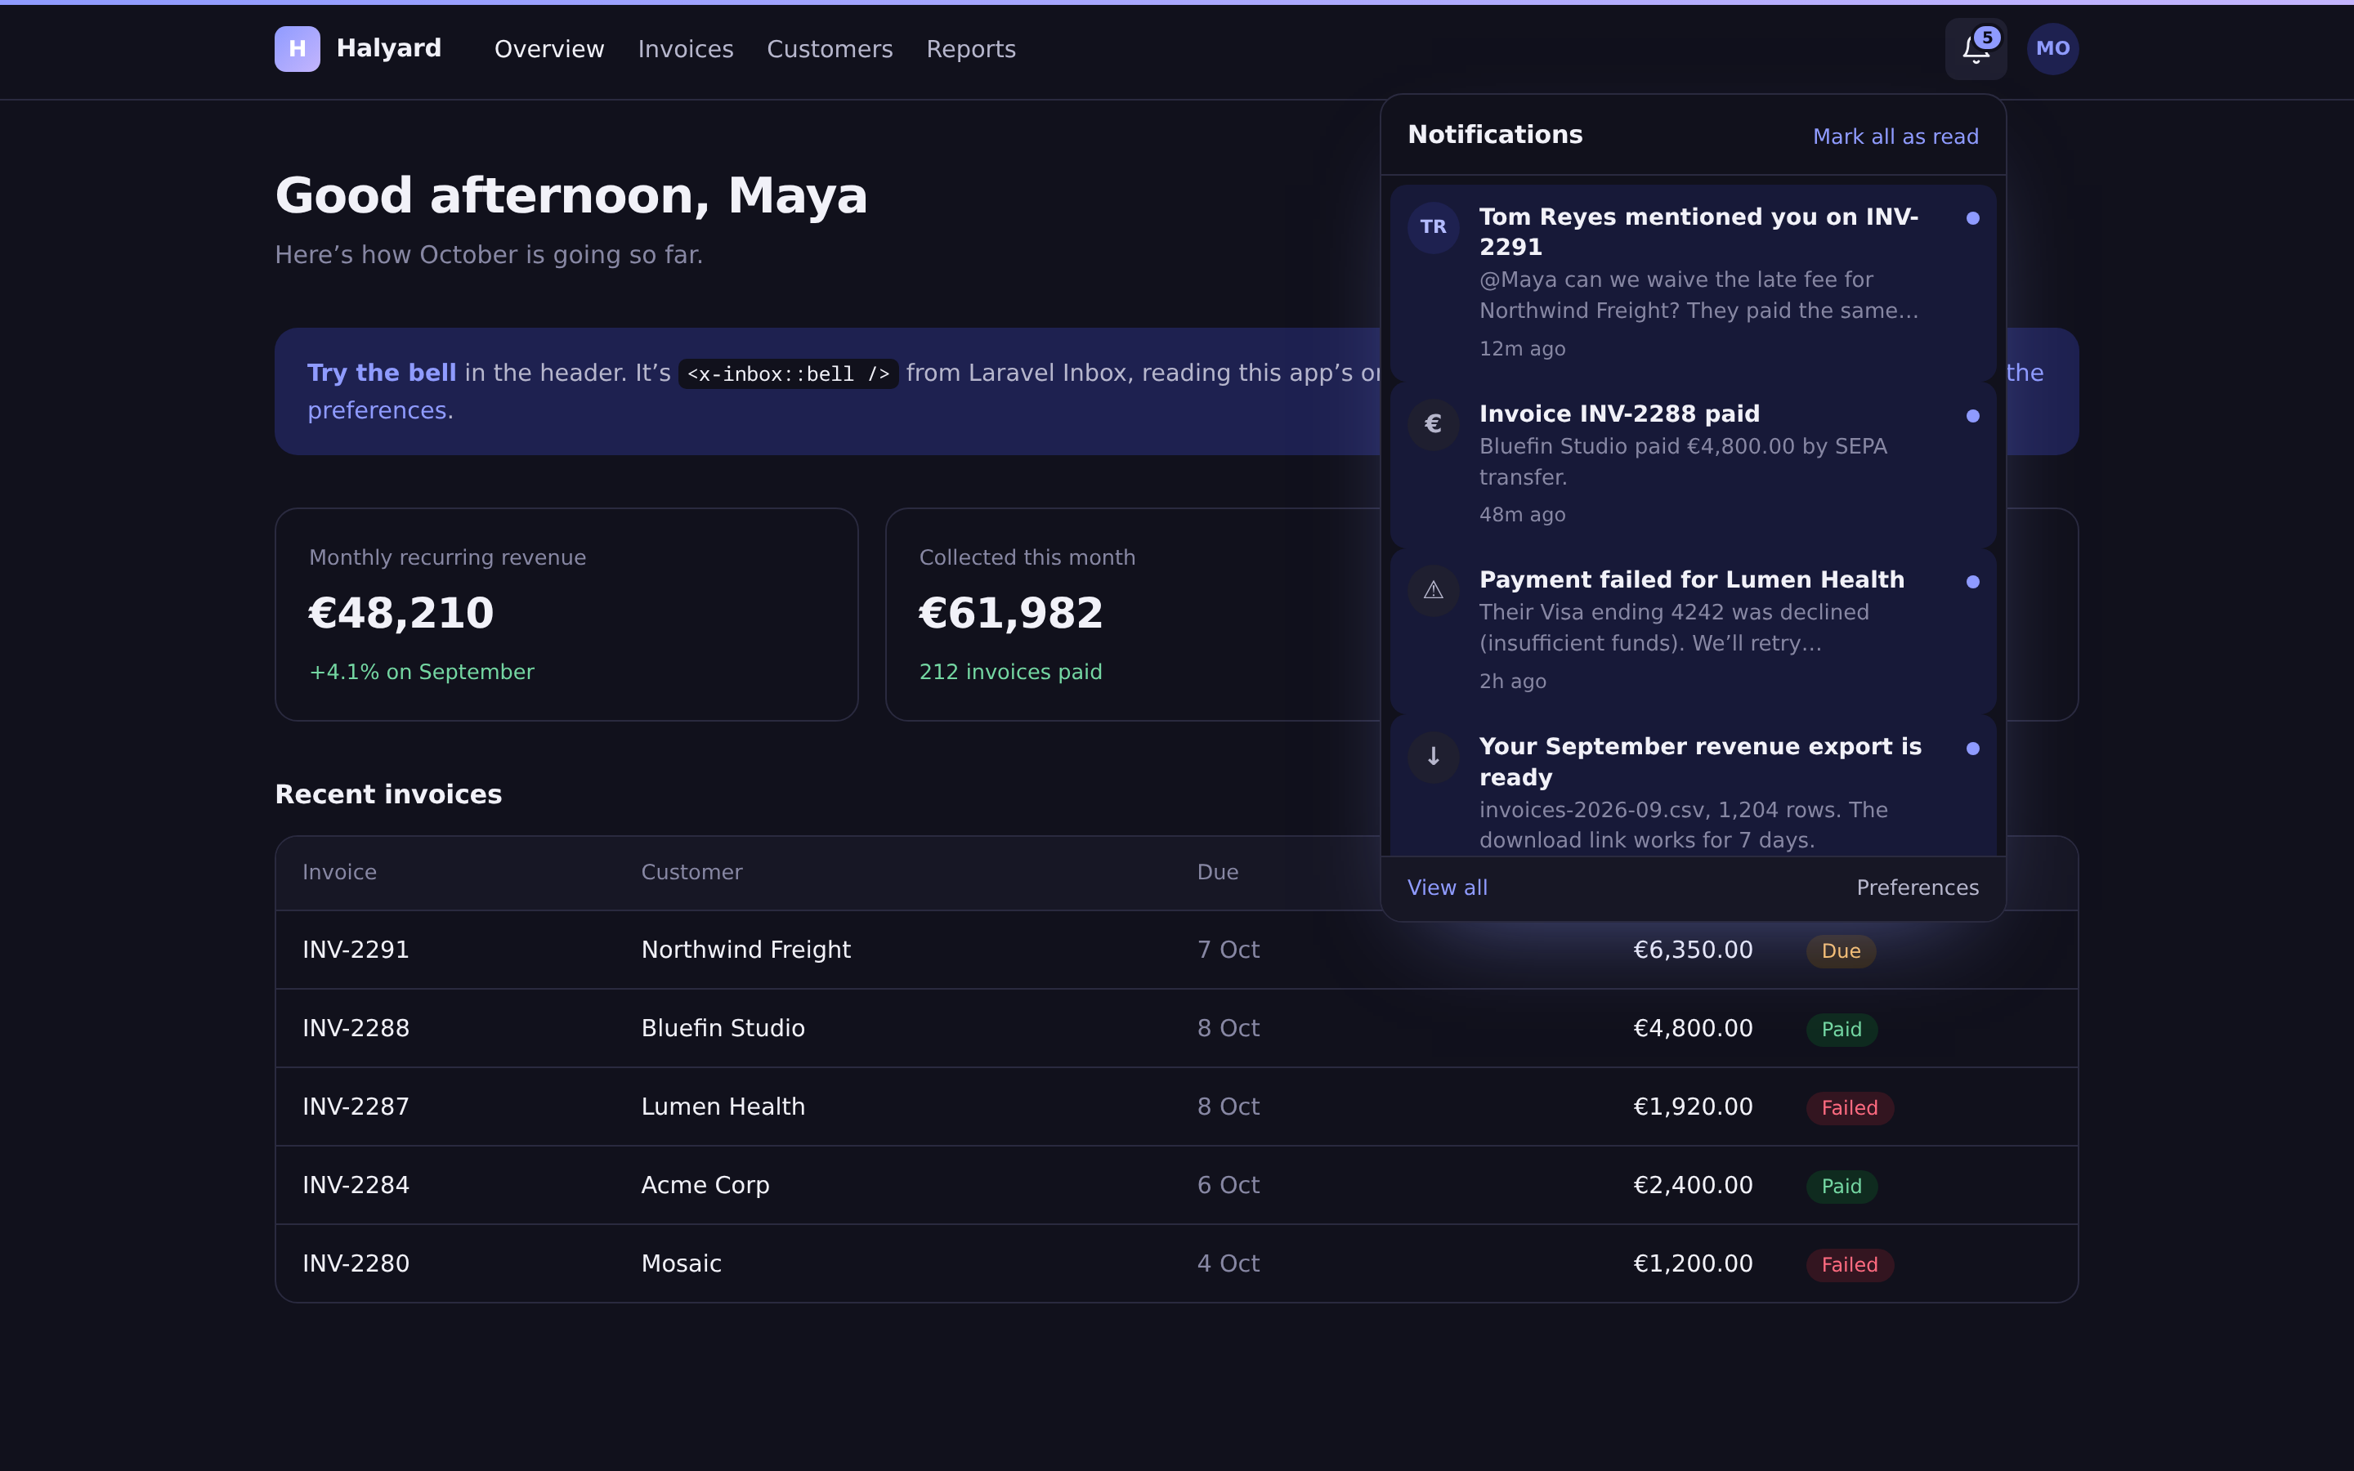Select the INV-2284 invoice cell
Screen dimensions: 2354x1471
pos(356,1185)
